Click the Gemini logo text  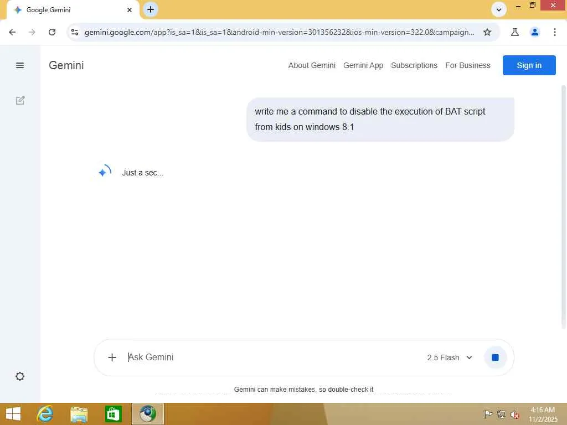66,65
